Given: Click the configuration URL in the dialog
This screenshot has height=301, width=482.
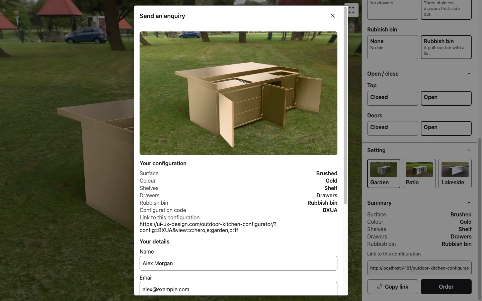Looking at the screenshot, I should click(208, 227).
